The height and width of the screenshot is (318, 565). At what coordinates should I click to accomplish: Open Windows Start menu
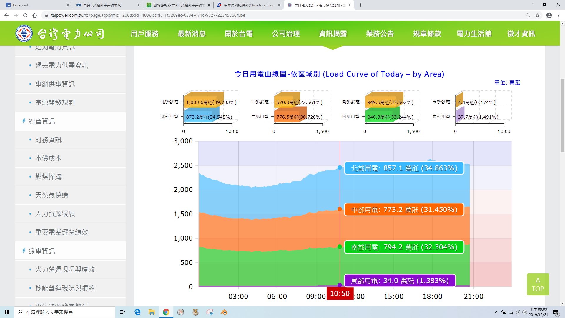click(x=7, y=312)
